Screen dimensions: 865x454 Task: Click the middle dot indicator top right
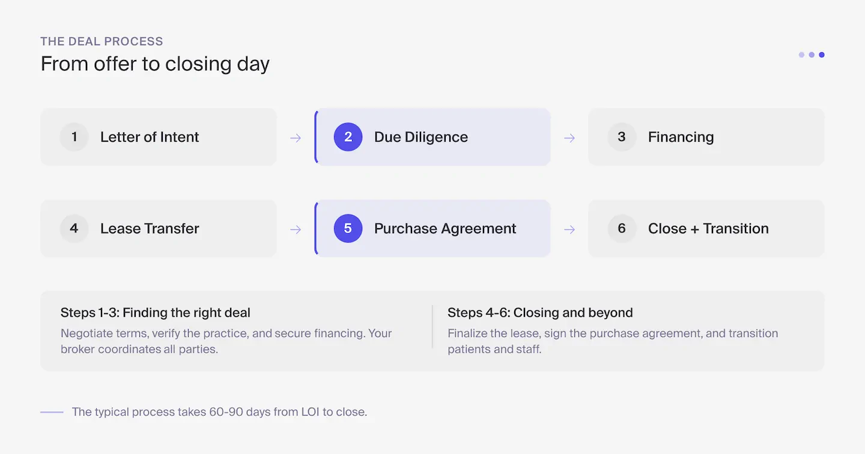point(812,55)
